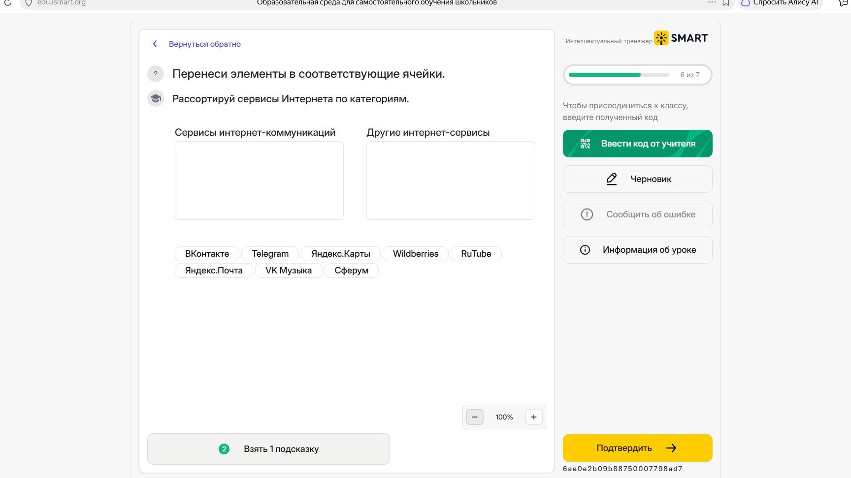
Task: Select the Яндекс.Почта chip
Action: 214,270
